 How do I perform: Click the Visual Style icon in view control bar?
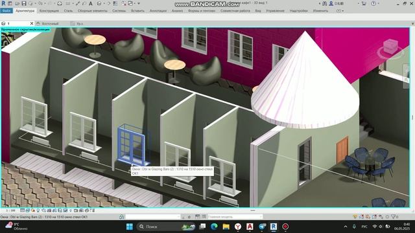pos(27,210)
